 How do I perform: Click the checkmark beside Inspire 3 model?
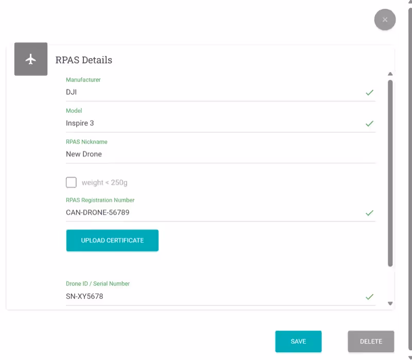[x=369, y=124]
